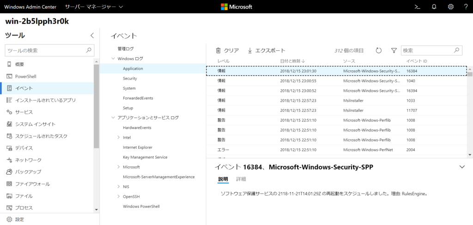This screenshot has width=473, height=225.
Task: Switch to the 詳細 tab
Action: coord(241,179)
